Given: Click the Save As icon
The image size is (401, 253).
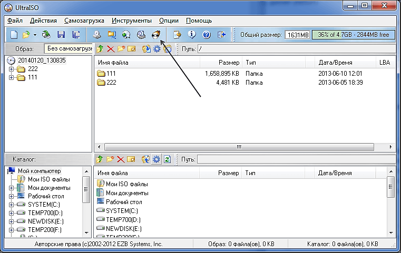Looking at the screenshot, I should coord(76,35).
